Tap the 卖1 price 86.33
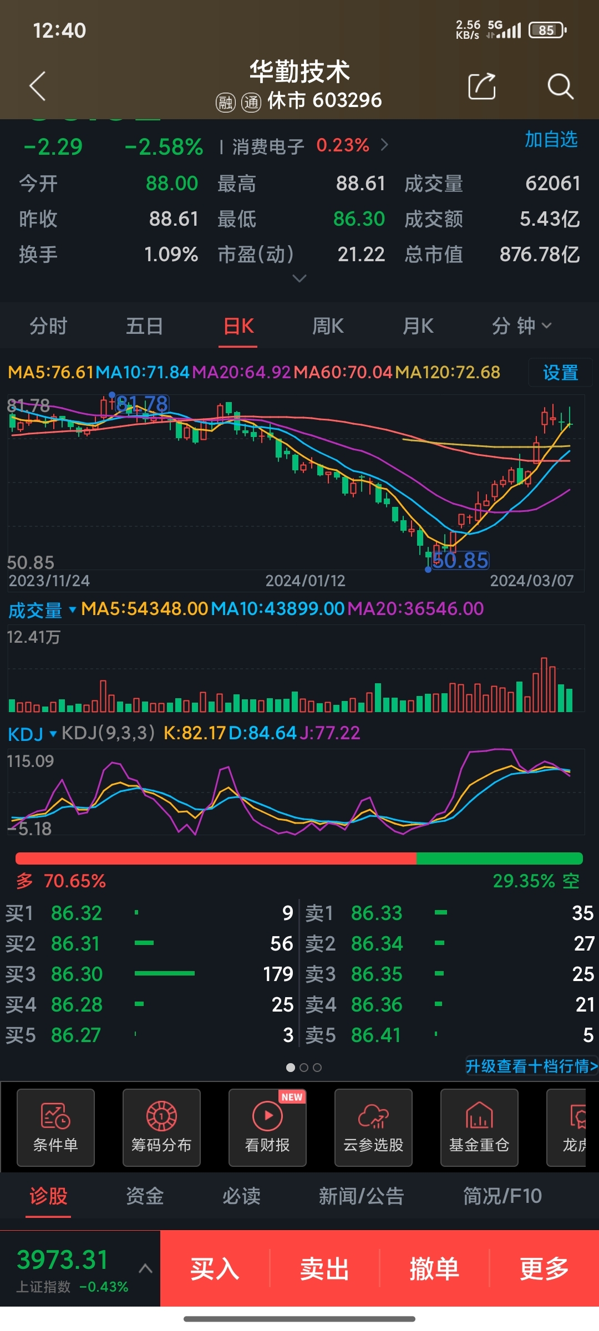Viewport: 599px width, 1331px height. [377, 913]
